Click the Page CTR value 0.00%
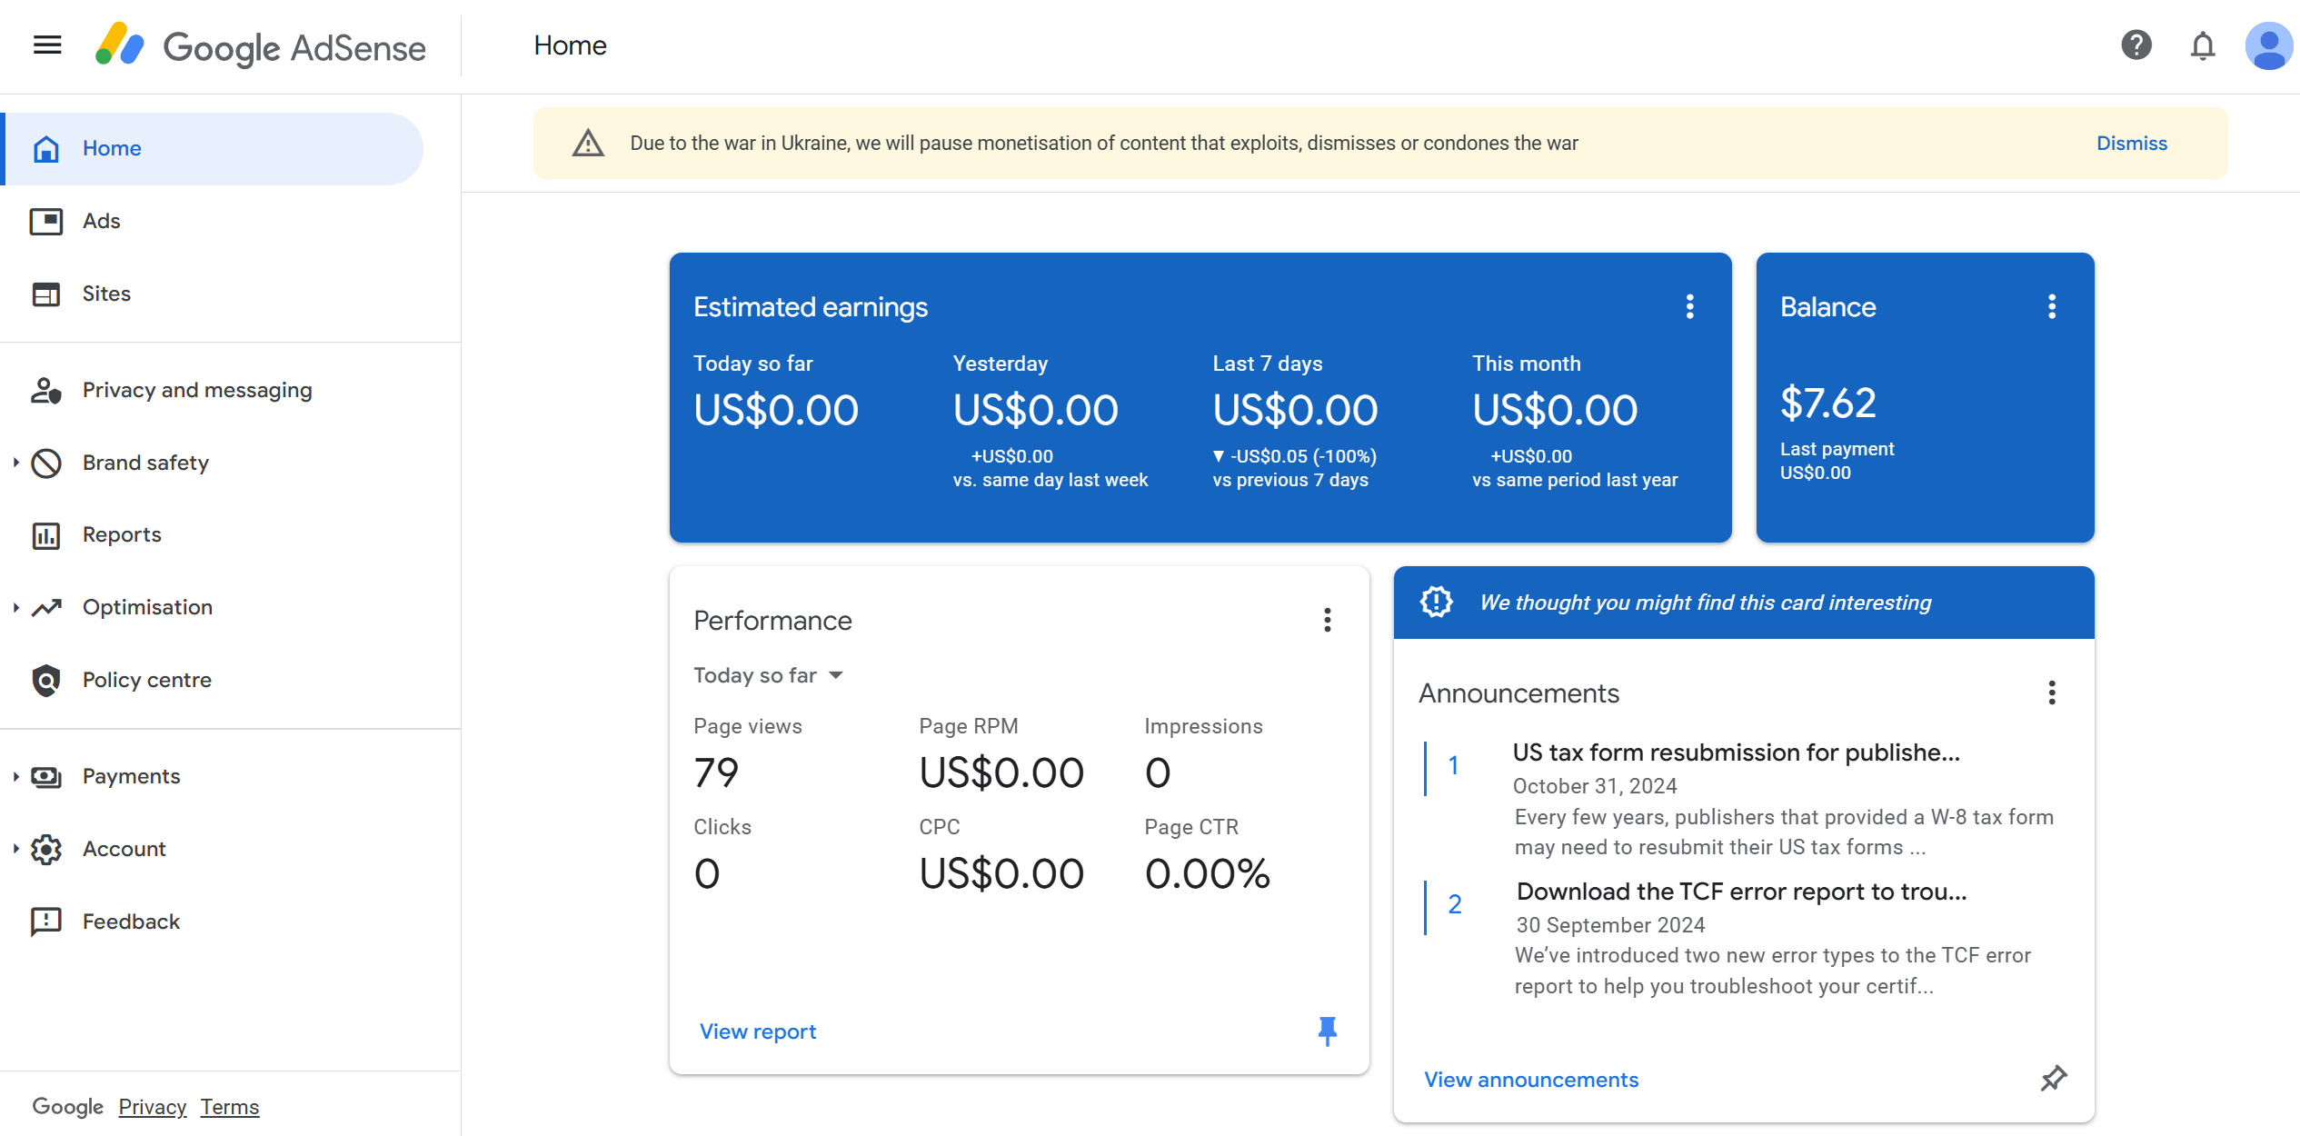Screen dimensions: 2300x1136 coord(1207,873)
